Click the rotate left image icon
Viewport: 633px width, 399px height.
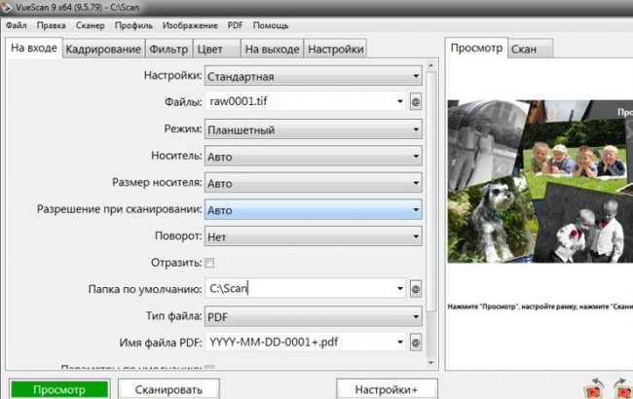(x=592, y=390)
